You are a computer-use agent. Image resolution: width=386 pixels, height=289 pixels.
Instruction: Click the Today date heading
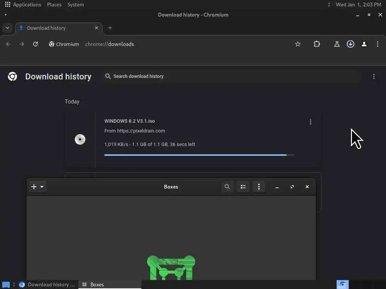[x=72, y=102]
